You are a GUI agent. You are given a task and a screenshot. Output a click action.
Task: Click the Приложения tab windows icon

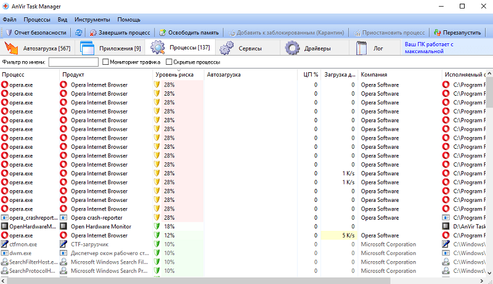pyautogui.click(x=87, y=48)
